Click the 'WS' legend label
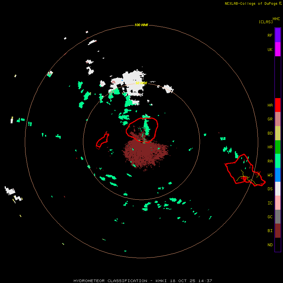This screenshot has height=283, width=283. tap(270, 175)
